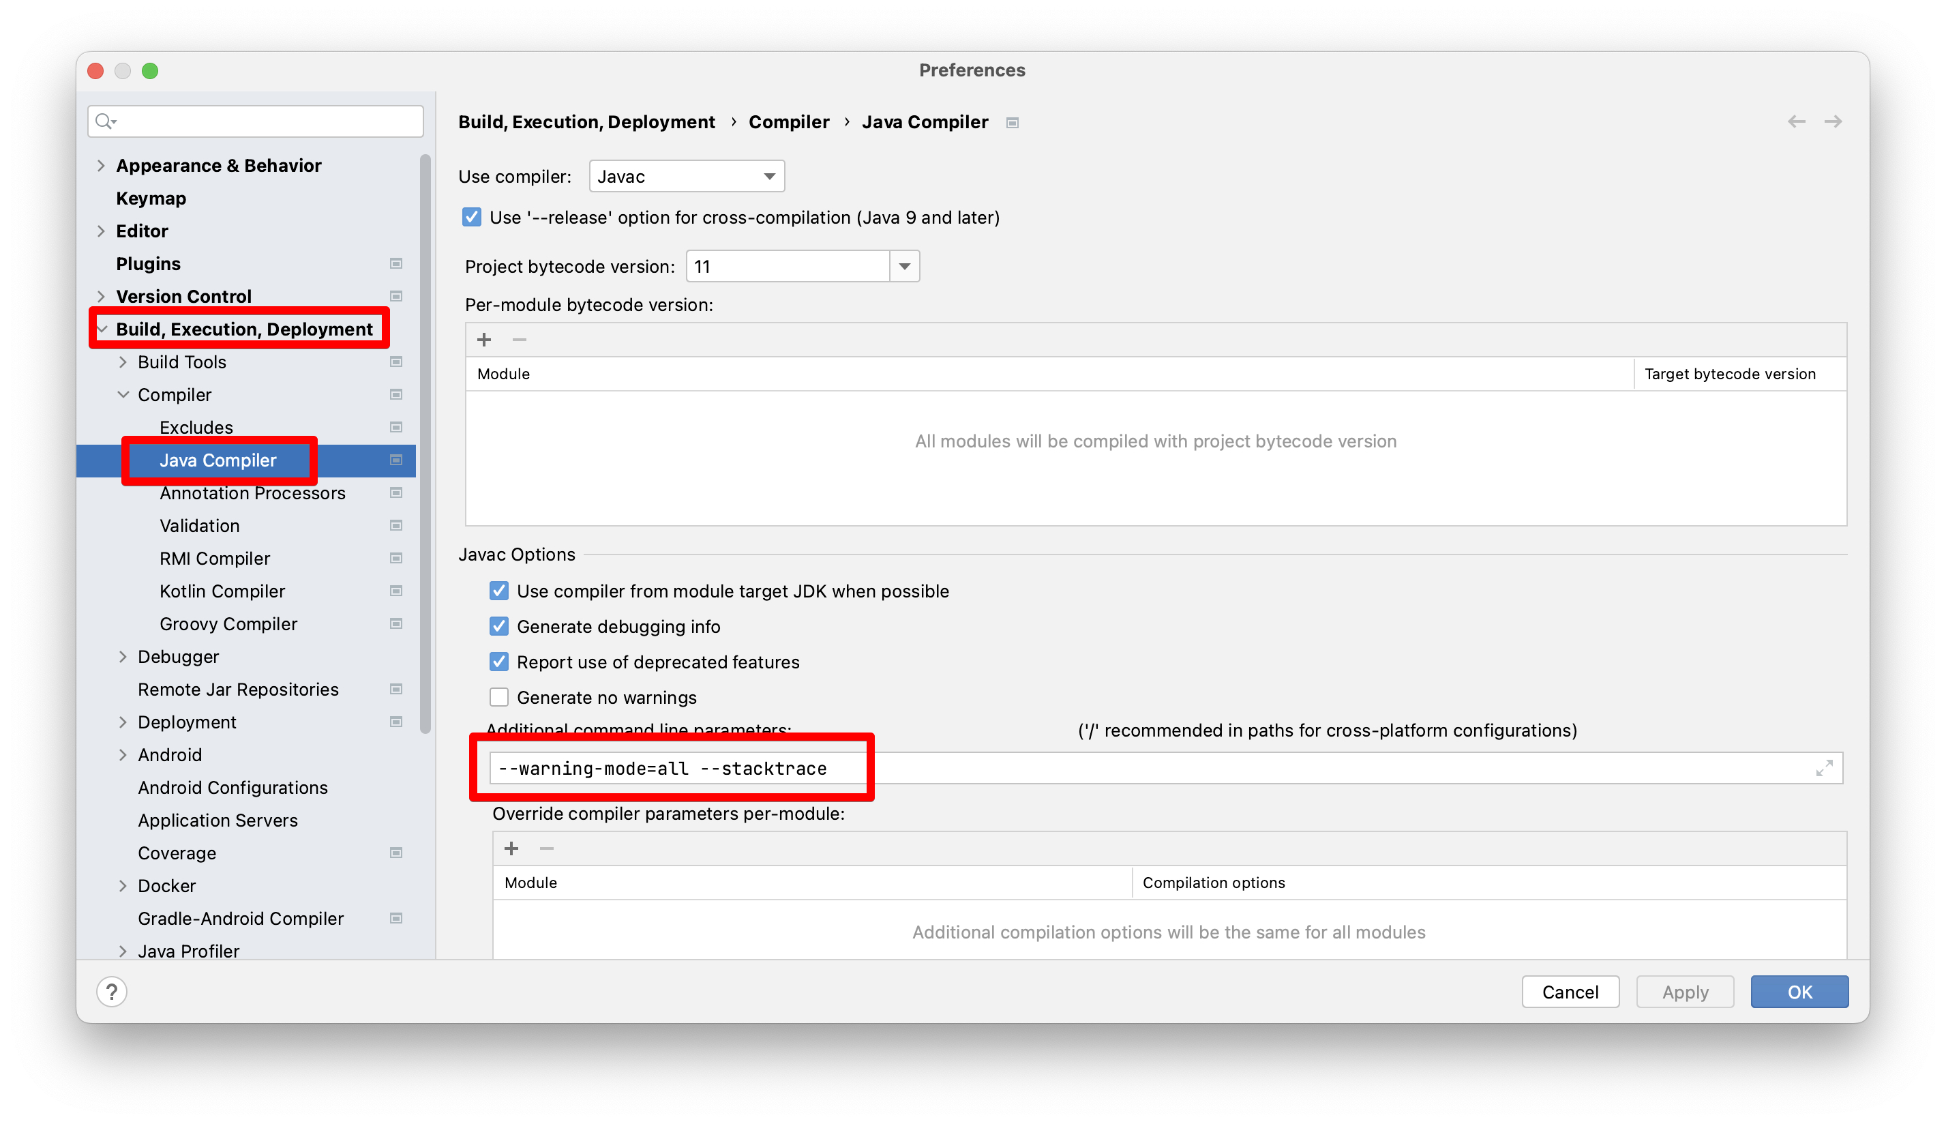Open Project bytecode version dropdown
Viewport: 1946px width, 1124px height.
click(904, 266)
